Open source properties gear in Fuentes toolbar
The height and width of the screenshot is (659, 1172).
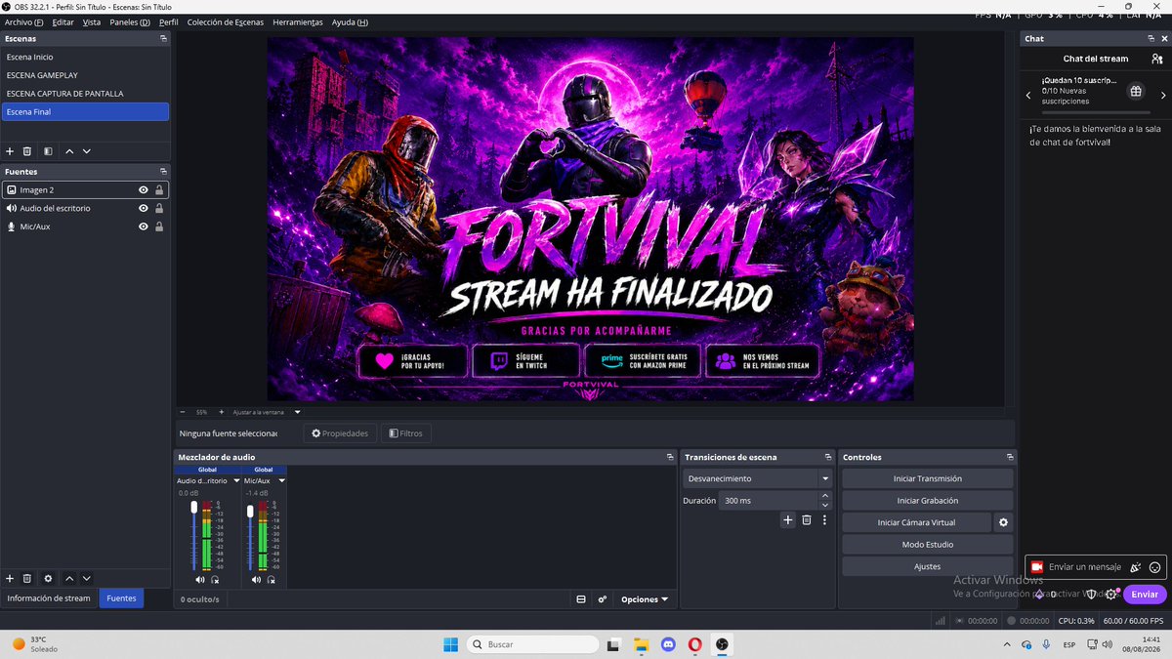pos(48,579)
